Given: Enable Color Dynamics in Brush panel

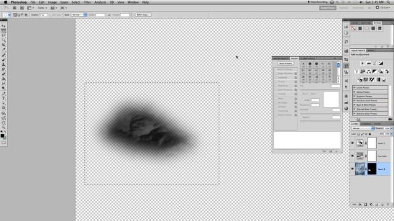Looking at the screenshot, I should click(x=276, y=90).
